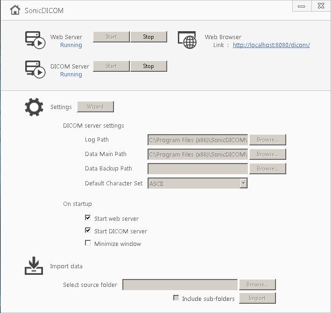Browse for the Data Main Path
The image size is (331, 313).
[x=268, y=154]
